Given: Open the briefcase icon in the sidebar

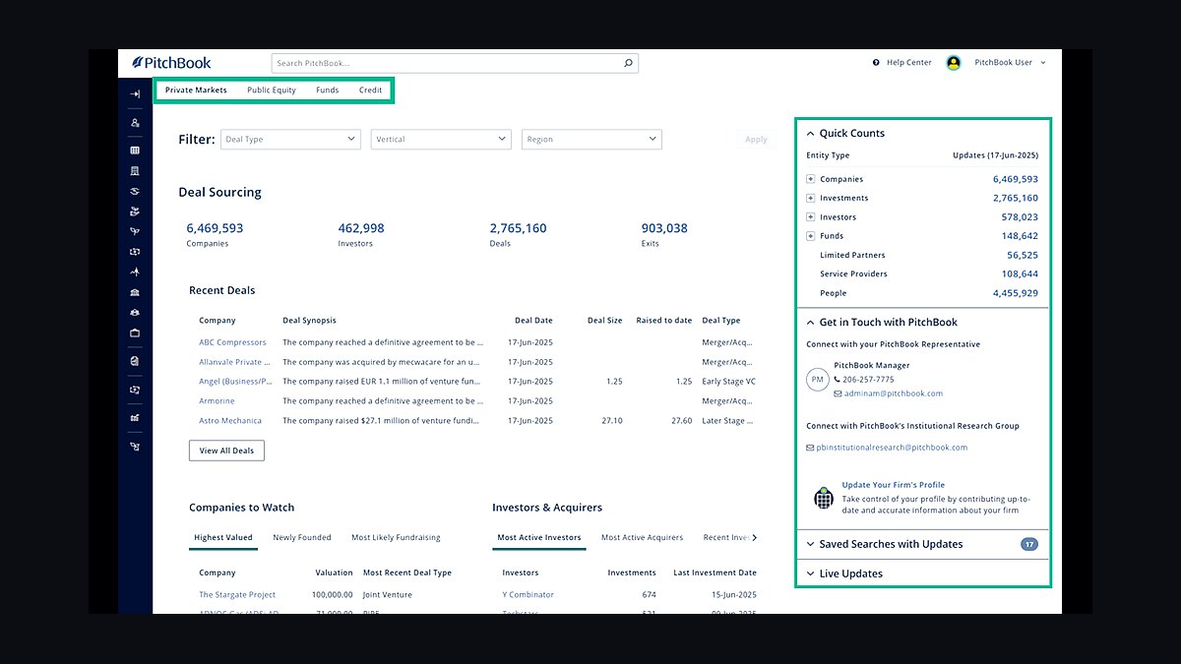Looking at the screenshot, I should pos(135,332).
